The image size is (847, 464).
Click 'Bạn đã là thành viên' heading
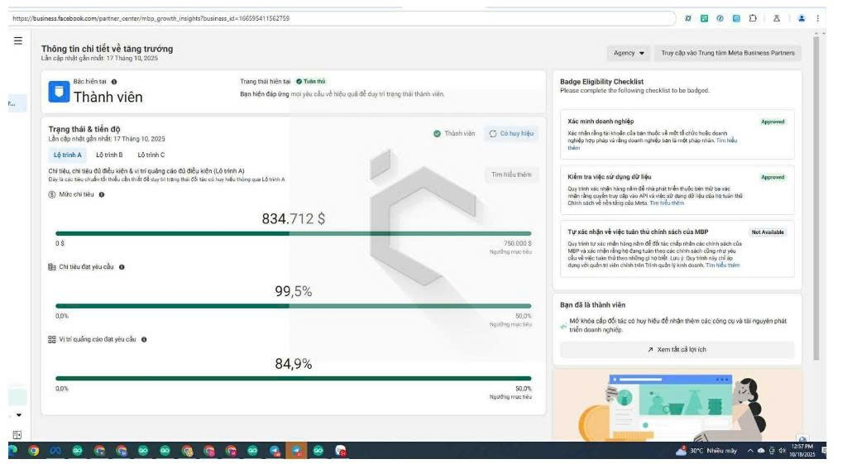[x=592, y=304]
